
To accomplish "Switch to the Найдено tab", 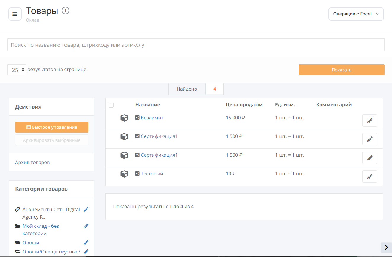I will point(187,89).
